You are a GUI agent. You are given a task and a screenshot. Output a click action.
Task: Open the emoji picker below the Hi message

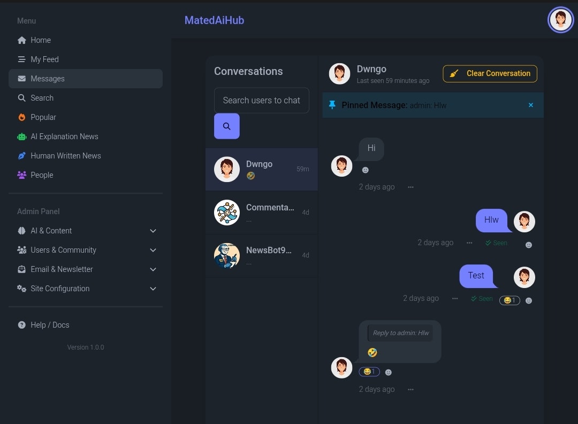tap(365, 170)
